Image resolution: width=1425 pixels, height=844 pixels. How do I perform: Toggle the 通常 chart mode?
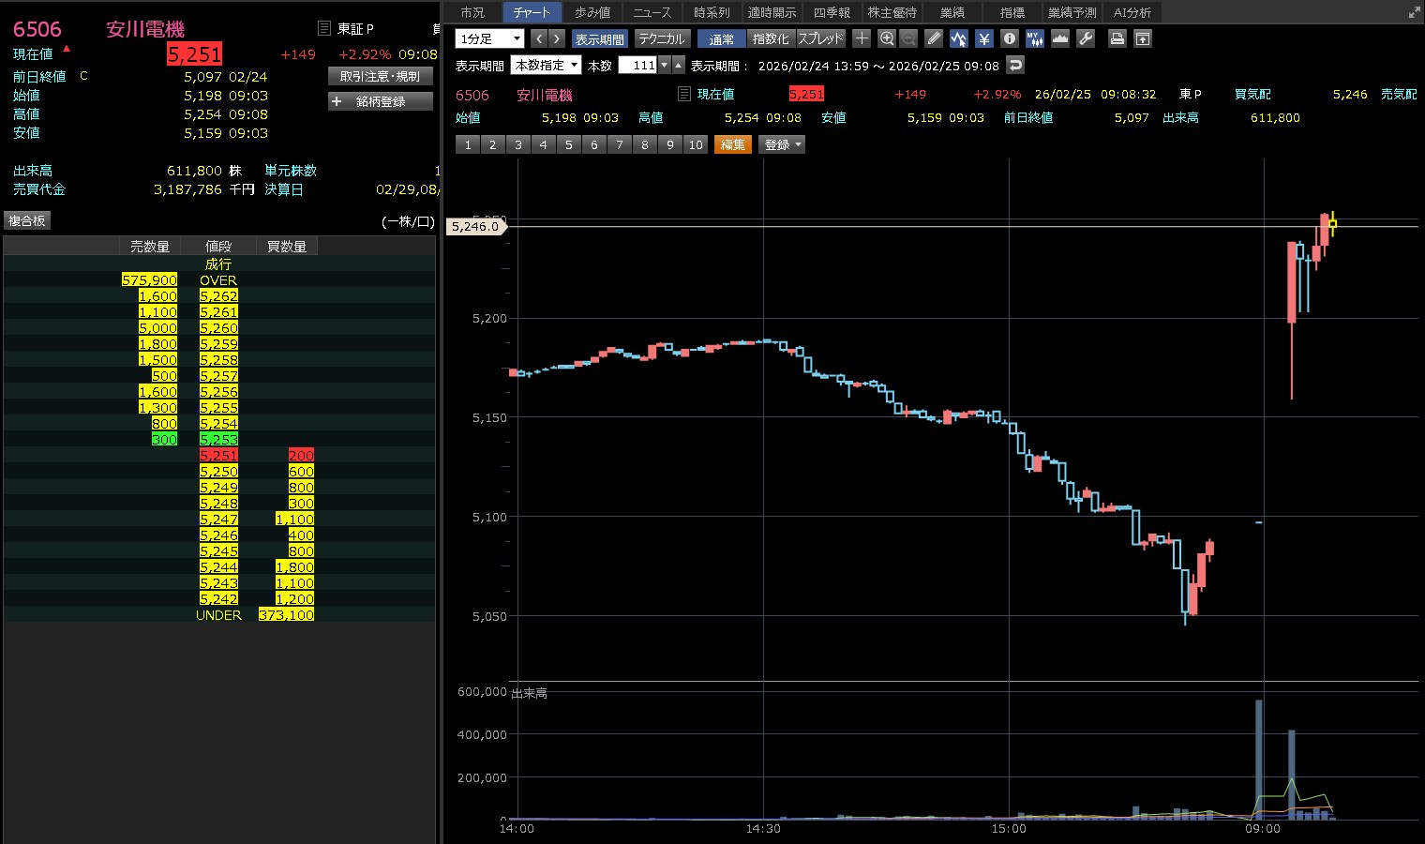coord(722,38)
